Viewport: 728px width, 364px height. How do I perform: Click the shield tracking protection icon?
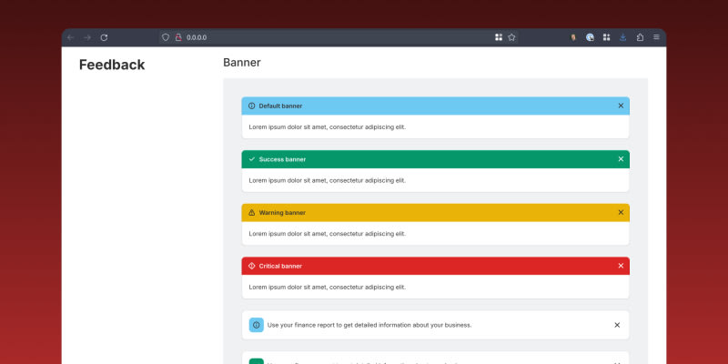pos(166,37)
